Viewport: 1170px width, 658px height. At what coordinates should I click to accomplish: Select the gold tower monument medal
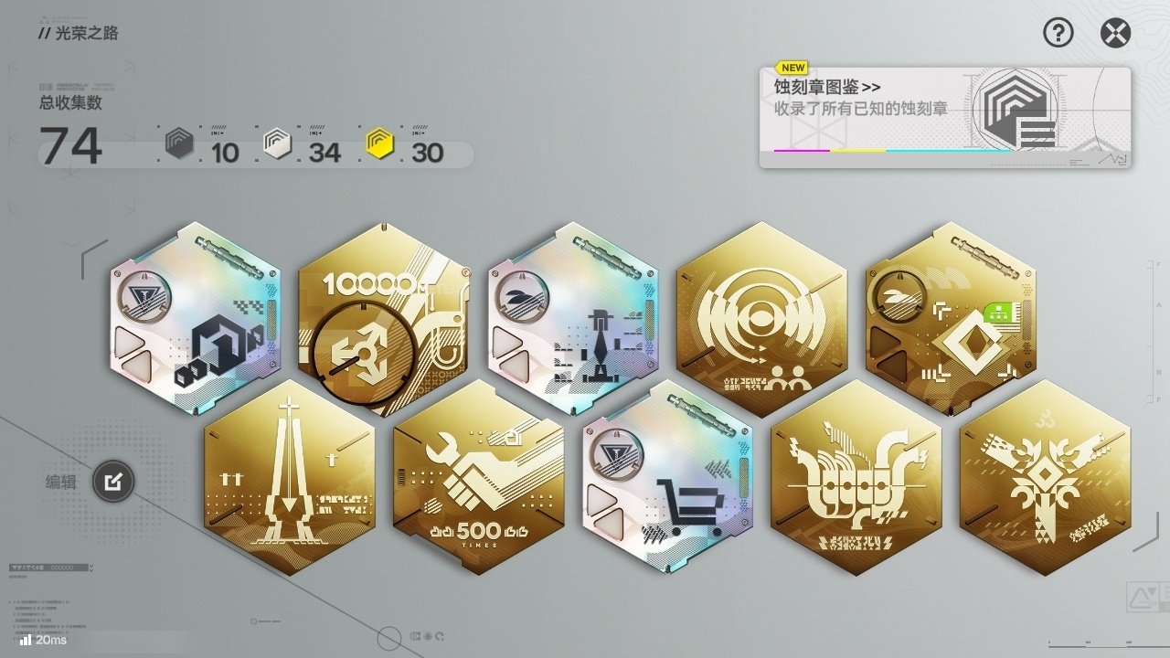(290, 478)
